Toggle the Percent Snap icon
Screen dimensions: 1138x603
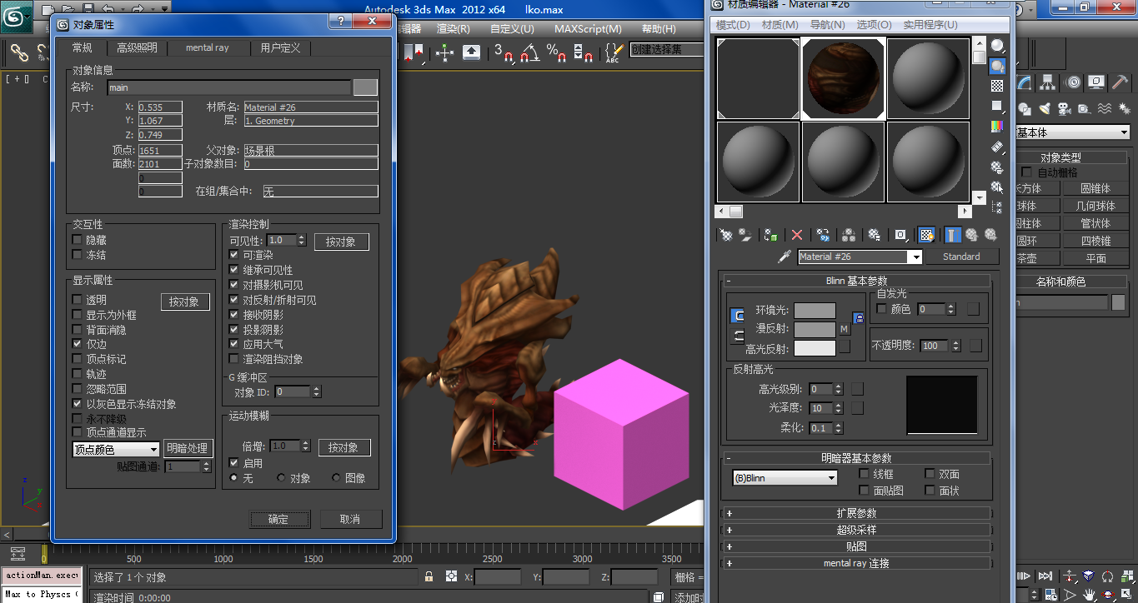(x=557, y=53)
